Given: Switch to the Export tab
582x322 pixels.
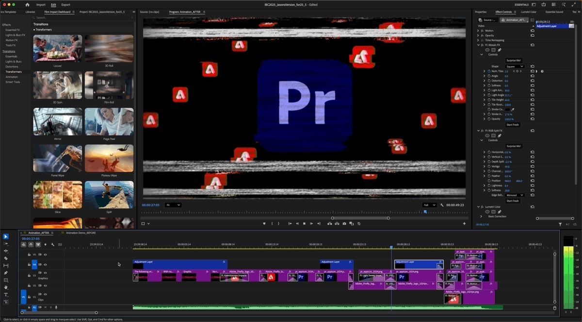Looking at the screenshot, I should click(x=65, y=4).
